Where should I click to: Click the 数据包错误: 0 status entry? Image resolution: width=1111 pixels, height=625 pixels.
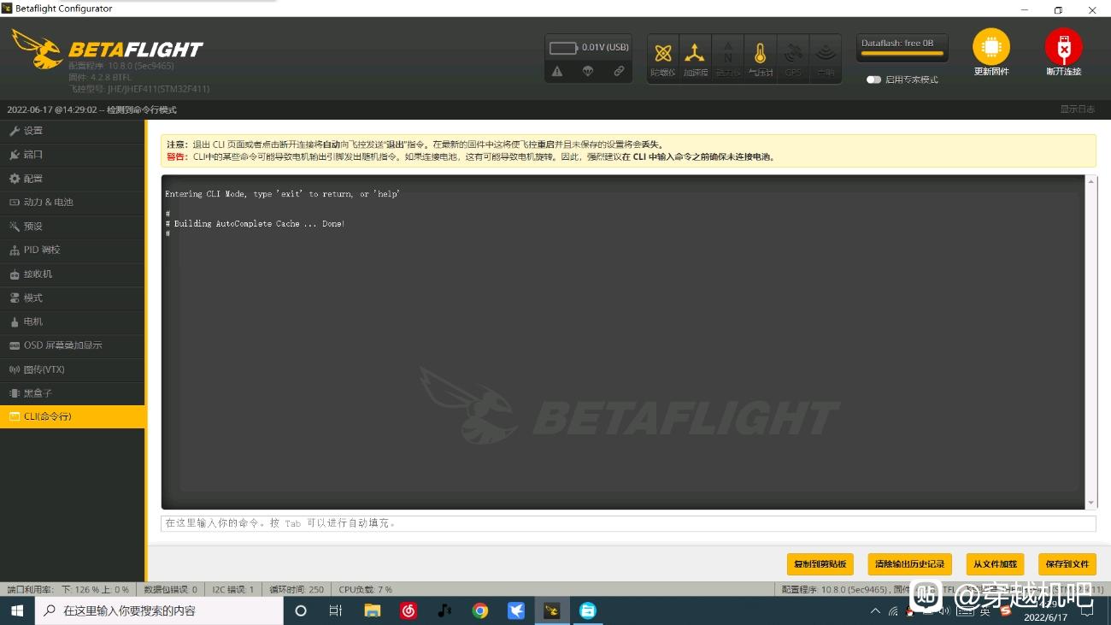(x=170, y=589)
